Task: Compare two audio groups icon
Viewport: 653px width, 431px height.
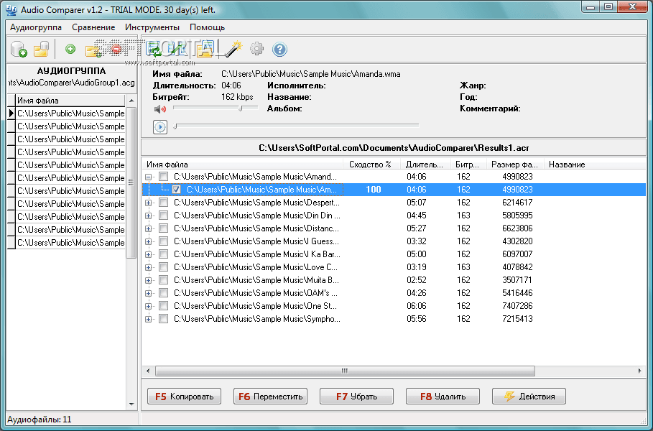Action: [177, 49]
